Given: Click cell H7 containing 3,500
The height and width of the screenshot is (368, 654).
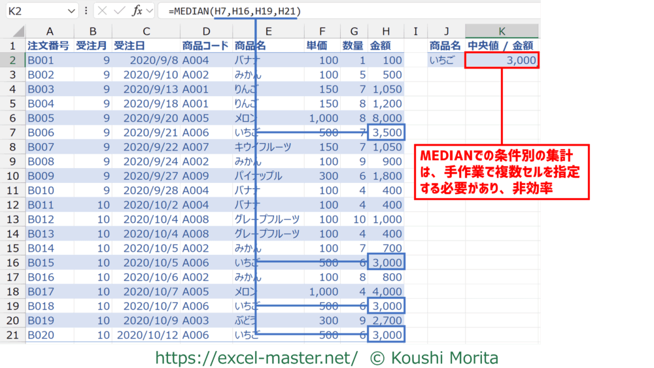Looking at the screenshot, I should tap(386, 133).
